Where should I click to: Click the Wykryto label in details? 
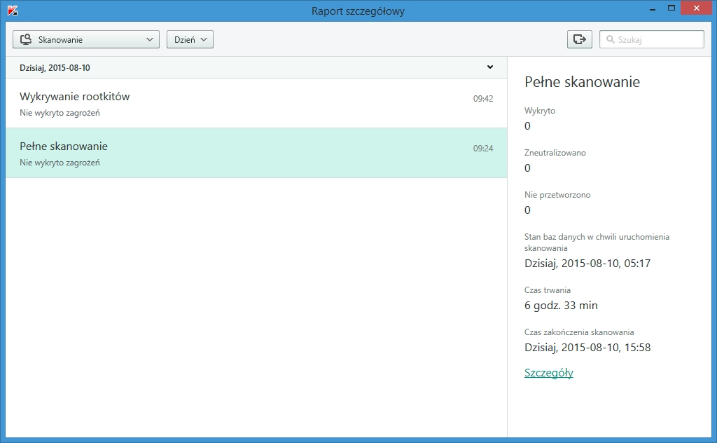click(540, 111)
